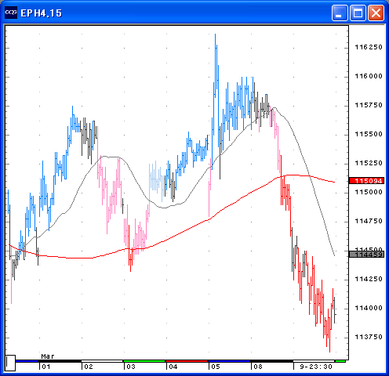The height and width of the screenshot is (376, 389).
Task: Click the 03 date label on time axis
Action: (x=131, y=367)
